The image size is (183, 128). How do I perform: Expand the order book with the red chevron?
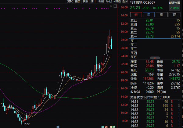coord(155,58)
